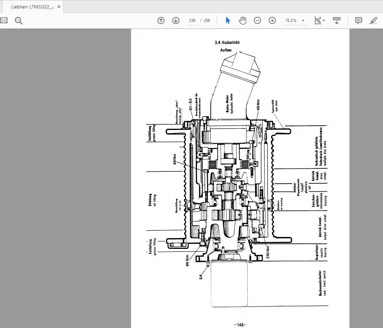Open the zoom percentage dropdown
The image size is (383, 328).
coord(303,21)
